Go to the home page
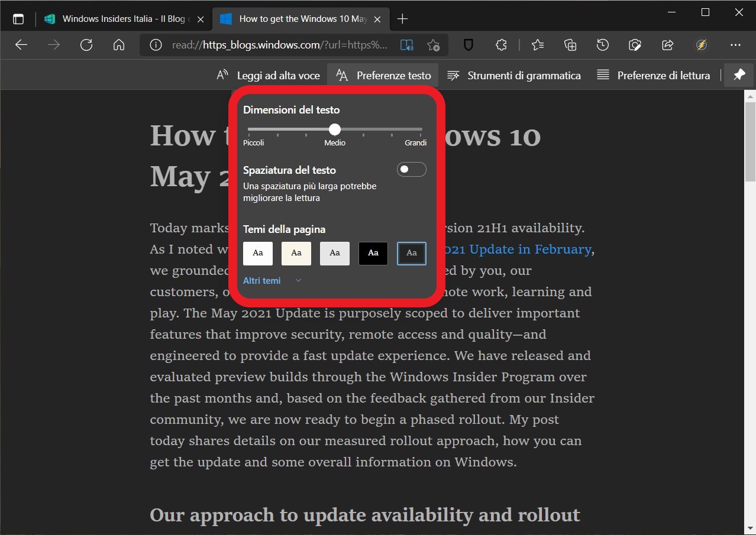Image resolution: width=756 pixels, height=535 pixels. tap(119, 45)
